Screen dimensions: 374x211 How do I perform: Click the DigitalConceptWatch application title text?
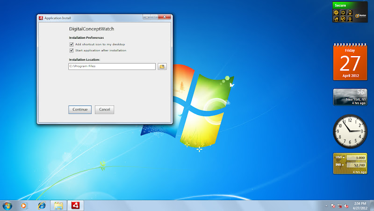pos(92,29)
